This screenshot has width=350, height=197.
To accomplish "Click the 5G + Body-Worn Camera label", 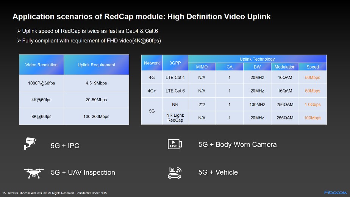I will [x=237, y=144].
